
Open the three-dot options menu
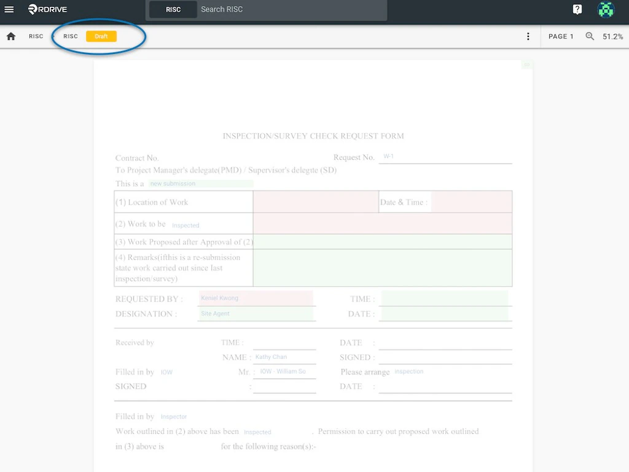pos(528,36)
